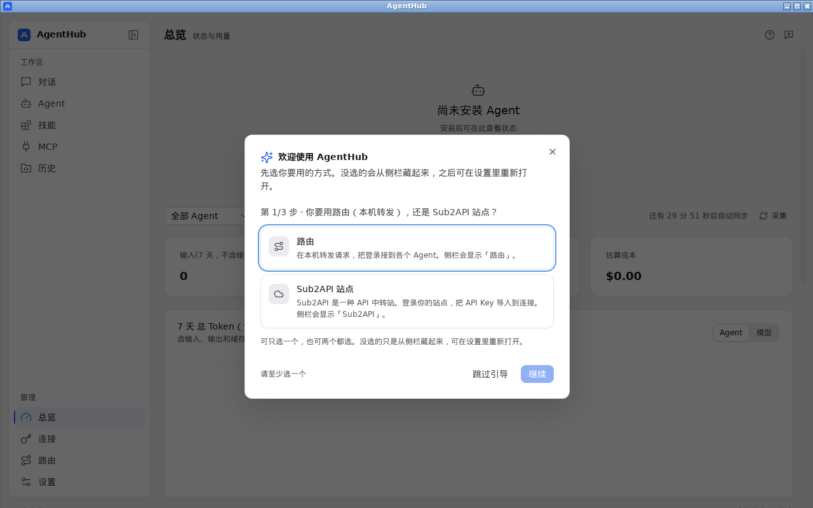813x508 pixels.
Task: Click the 技能 blocks icon in the sidebar
Action: pos(26,125)
